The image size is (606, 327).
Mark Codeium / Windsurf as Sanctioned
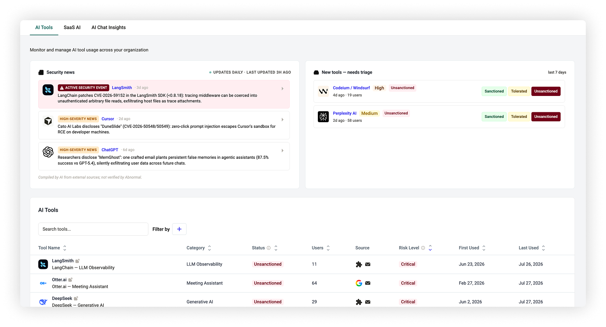coord(494,91)
